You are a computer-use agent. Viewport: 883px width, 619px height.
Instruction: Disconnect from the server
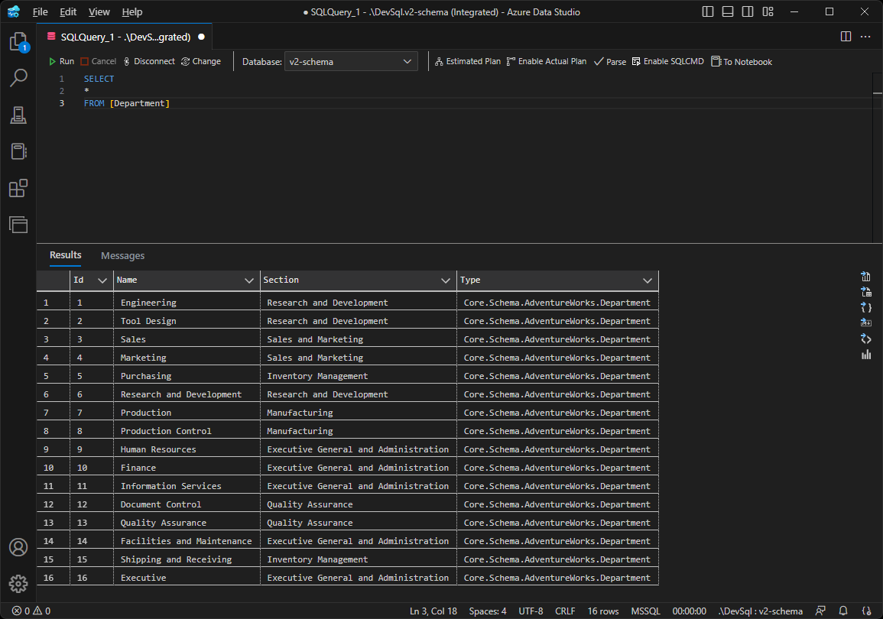[149, 61]
